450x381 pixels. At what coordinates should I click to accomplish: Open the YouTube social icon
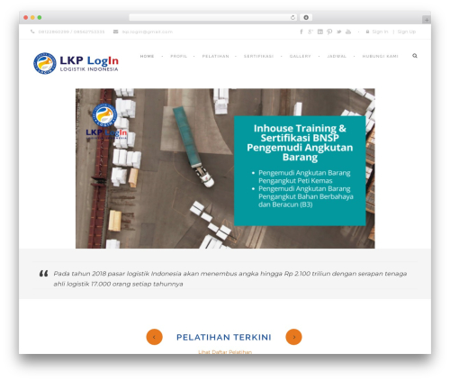[x=348, y=32]
